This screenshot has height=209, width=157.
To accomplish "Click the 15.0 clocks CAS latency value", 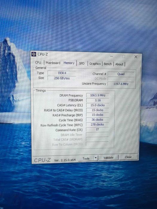I will pyautogui.click(x=97, y=105).
